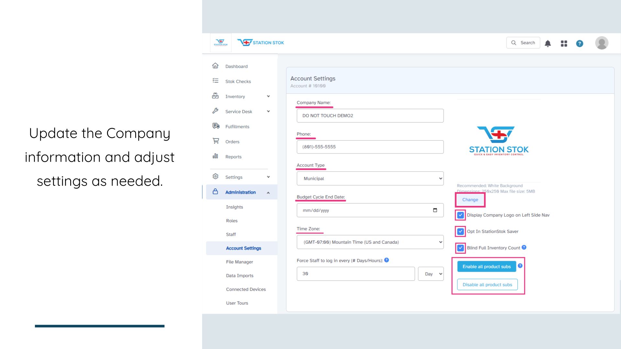
Task: Click the notification bell icon
Action: (548, 43)
